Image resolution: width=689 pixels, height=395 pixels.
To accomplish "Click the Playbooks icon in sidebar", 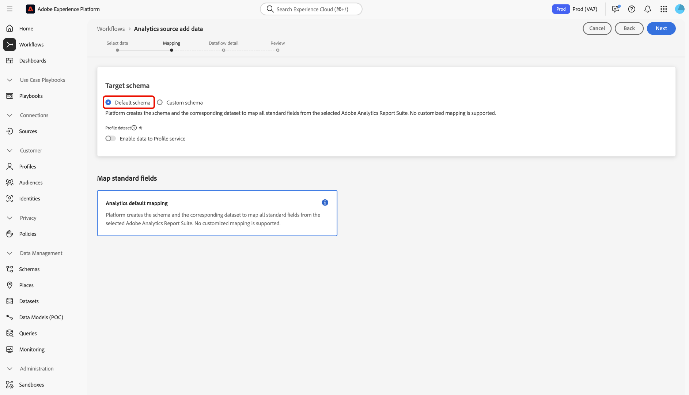I will (x=10, y=96).
